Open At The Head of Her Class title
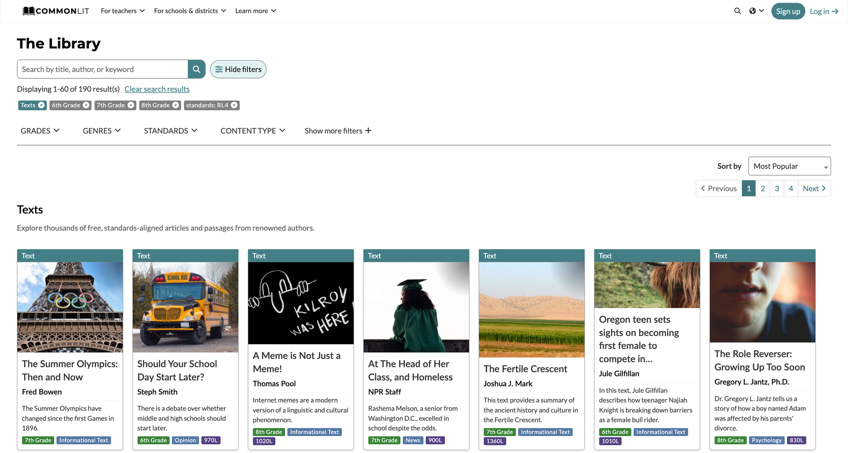 pos(410,370)
